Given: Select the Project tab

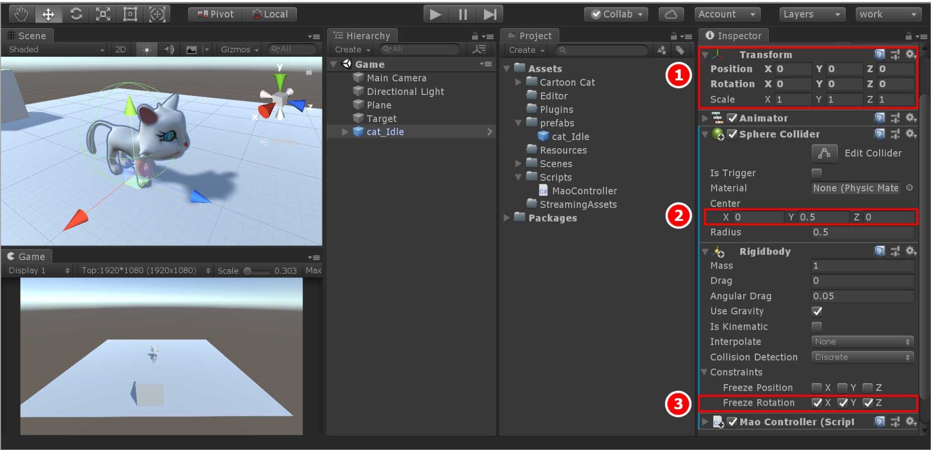Looking at the screenshot, I should tap(530, 36).
